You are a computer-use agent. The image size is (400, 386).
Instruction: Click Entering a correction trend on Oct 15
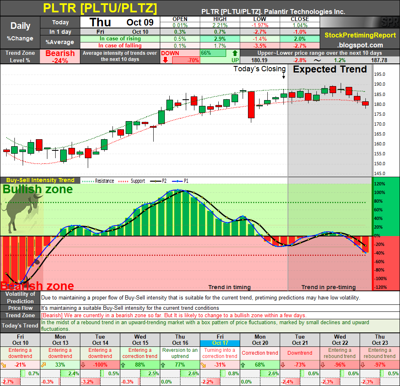click(140, 353)
